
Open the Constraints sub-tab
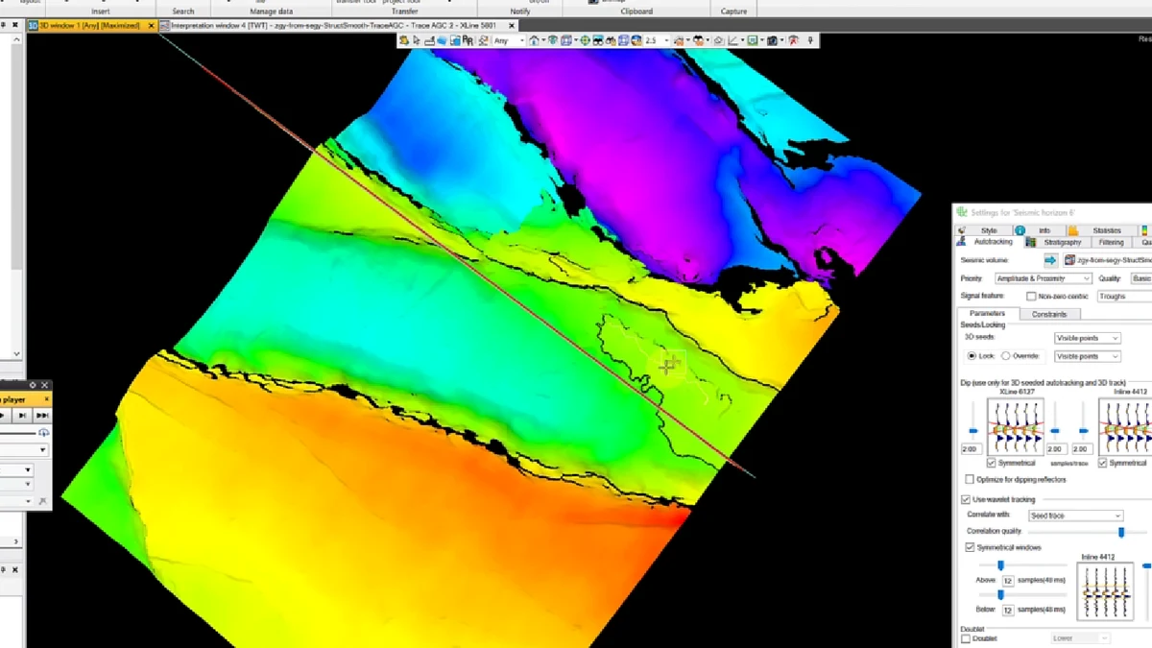tap(1049, 314)
